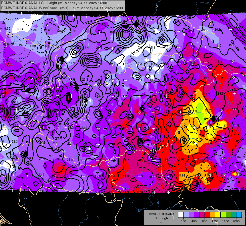Click the vivid violet legend swatch
246x226 pixels.
(196, 215)
